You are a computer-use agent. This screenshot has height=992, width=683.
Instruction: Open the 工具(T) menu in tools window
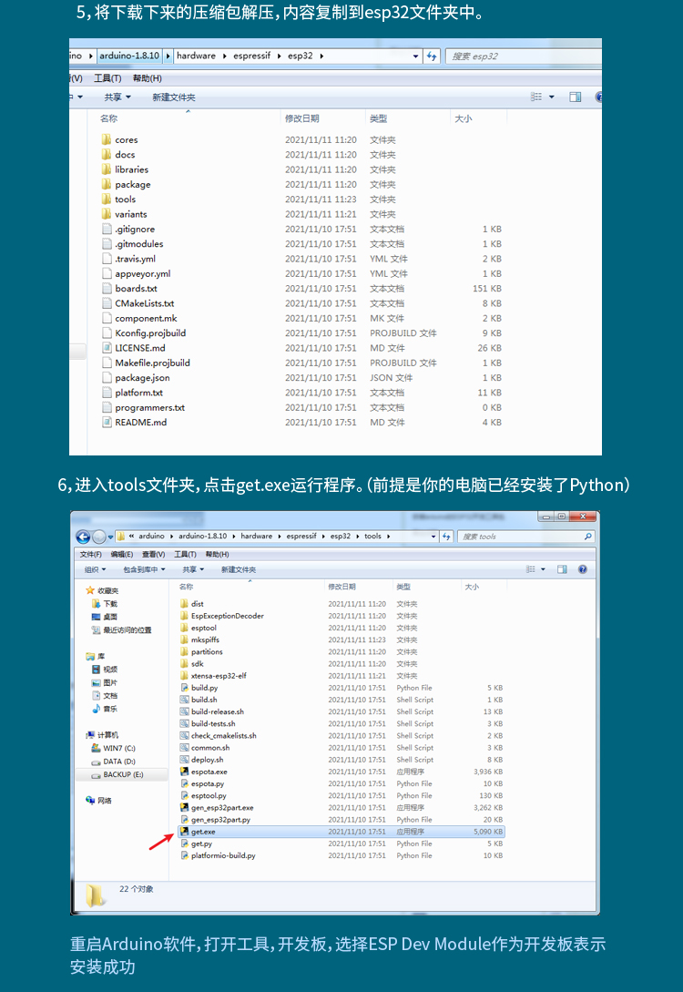click(185, 554)
